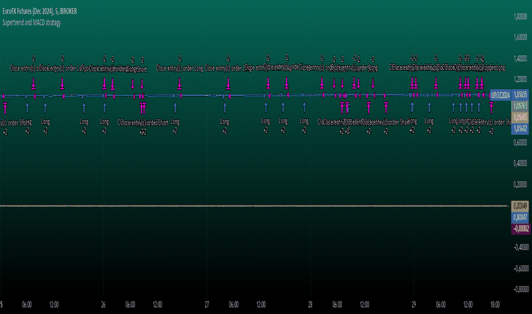The height and width of the screenshot is (314, 532).
Task: Click the 1,80000 price axis label
Action: pos(521,17)
